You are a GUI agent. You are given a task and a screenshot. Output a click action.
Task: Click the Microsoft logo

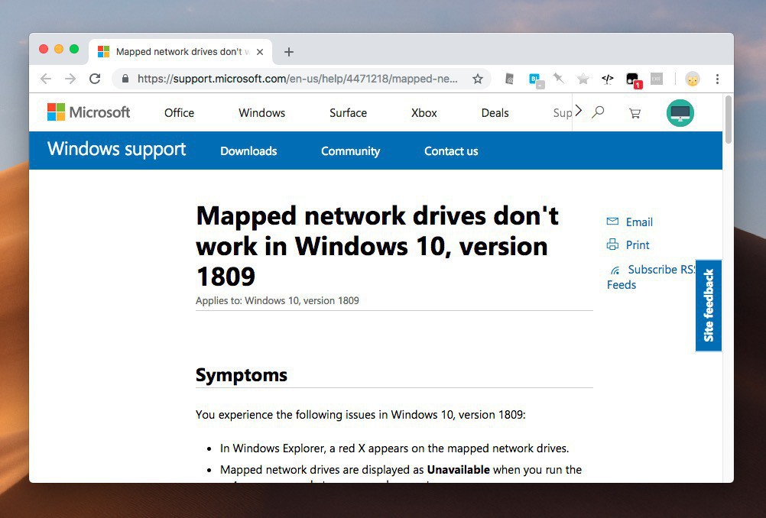[89, 112]
